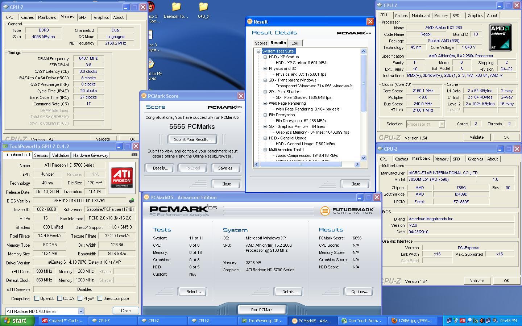Enable the DirectCompute checkbox
Viewport: 522px width, 326px height.
(x=100, y=298)
